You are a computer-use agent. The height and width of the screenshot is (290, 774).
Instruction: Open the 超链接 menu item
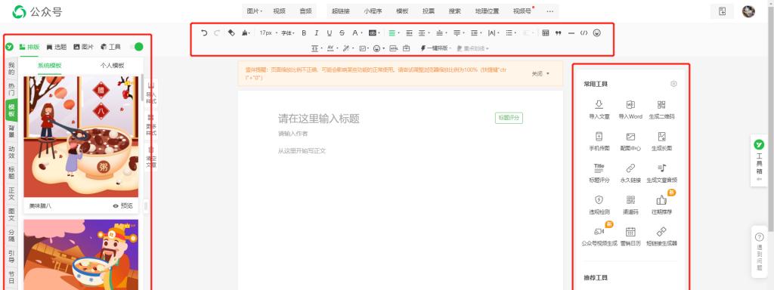point(341,11)
